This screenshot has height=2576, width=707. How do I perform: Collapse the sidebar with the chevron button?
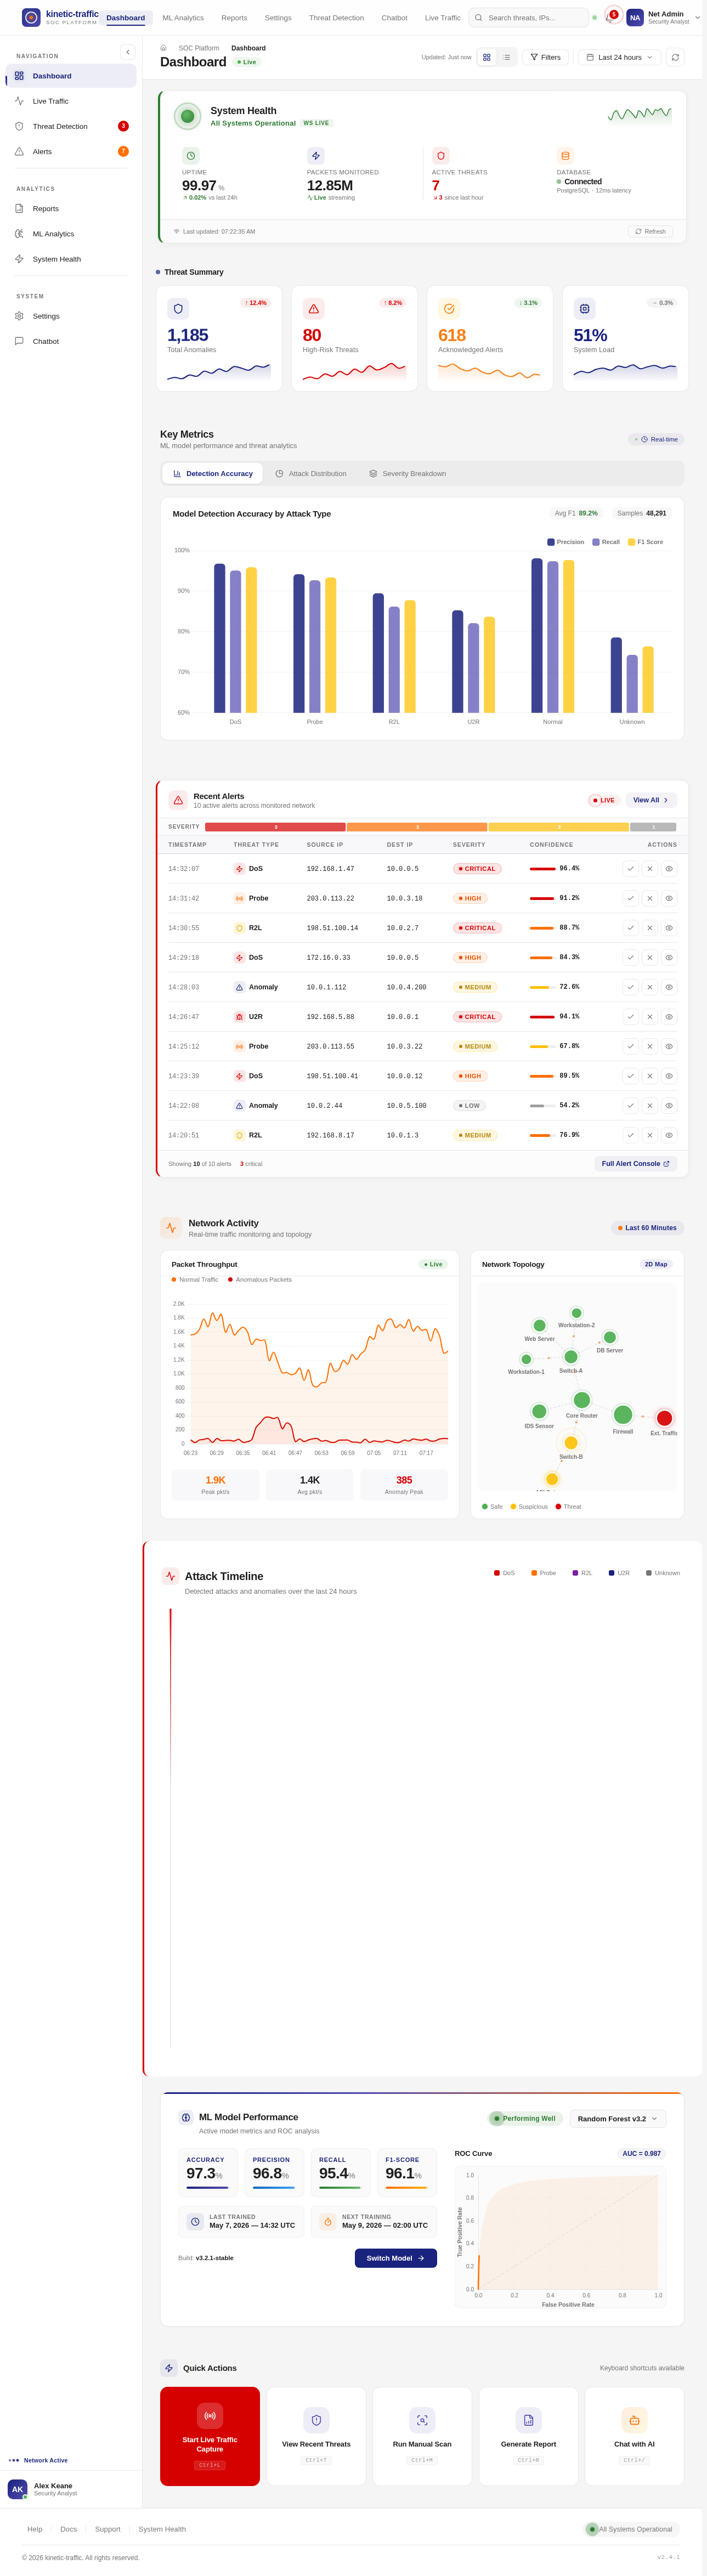click(128, 52)
